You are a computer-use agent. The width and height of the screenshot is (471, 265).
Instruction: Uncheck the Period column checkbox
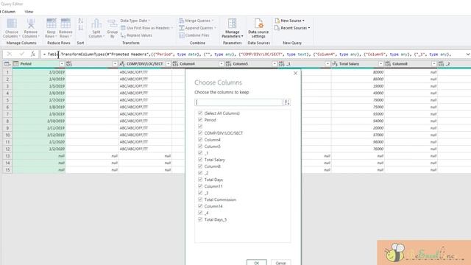(x=200, y=119)
